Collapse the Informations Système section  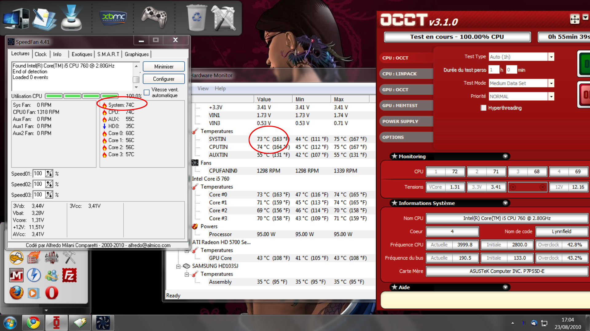[x=505, y=203]
